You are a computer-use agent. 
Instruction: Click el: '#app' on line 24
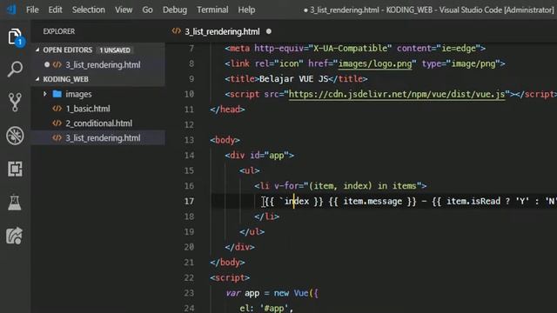click(x=266, y=308)
